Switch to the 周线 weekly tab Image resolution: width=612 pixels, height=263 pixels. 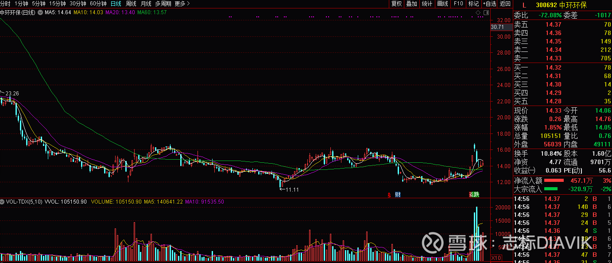[131, 4]
